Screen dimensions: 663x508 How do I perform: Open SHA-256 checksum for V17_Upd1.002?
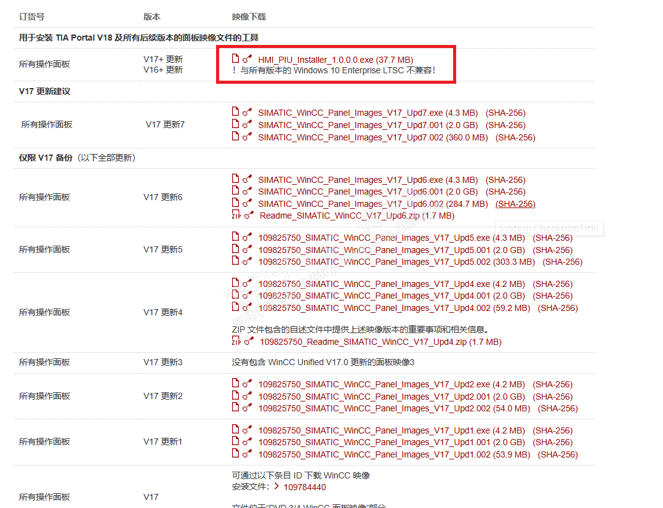click(x=558, y=454)
